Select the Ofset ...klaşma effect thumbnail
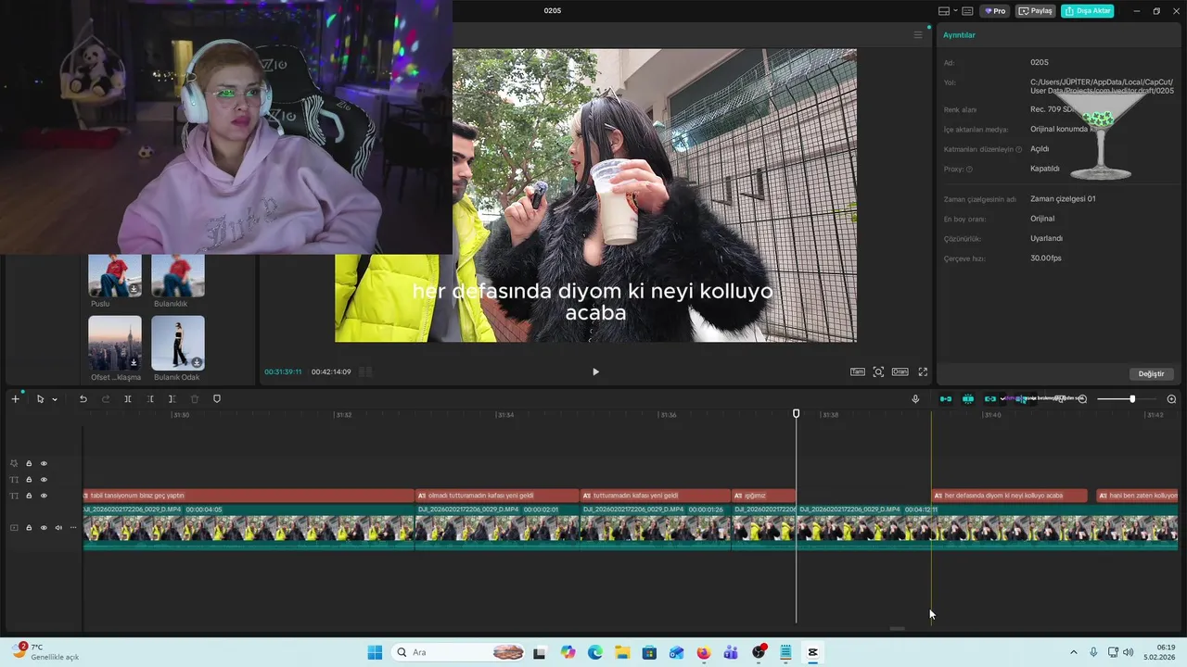 pyautogui.click(x=115, y=343)
